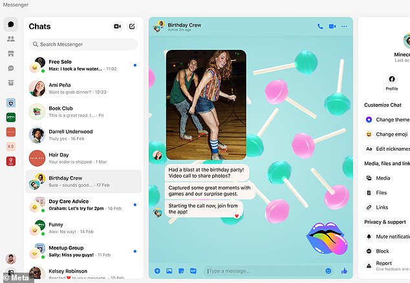Send a thumbs-up like

tap(344, 270)
